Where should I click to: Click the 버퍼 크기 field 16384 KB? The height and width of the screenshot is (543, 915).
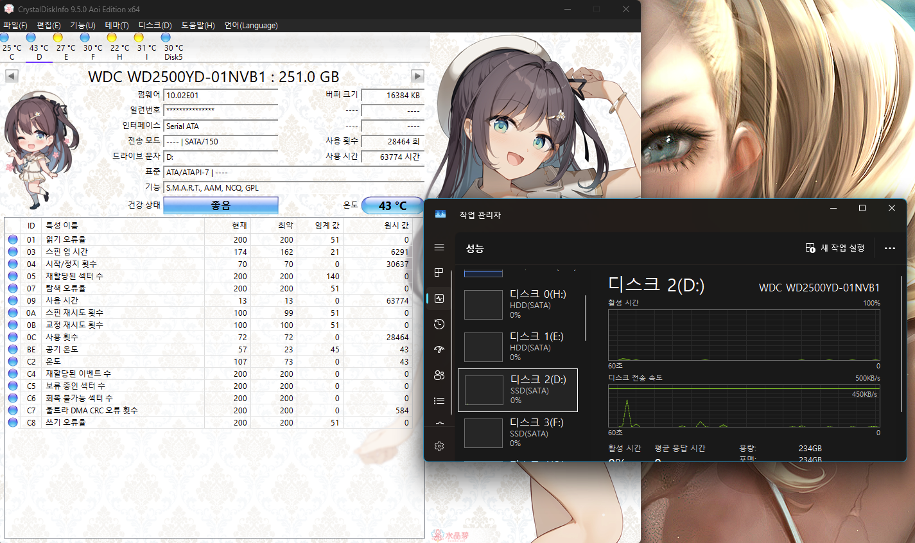point(392,95)
